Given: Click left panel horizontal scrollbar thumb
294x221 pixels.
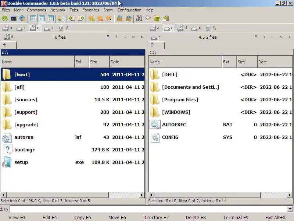Looking at the screenshot, I should pos(58,195).
